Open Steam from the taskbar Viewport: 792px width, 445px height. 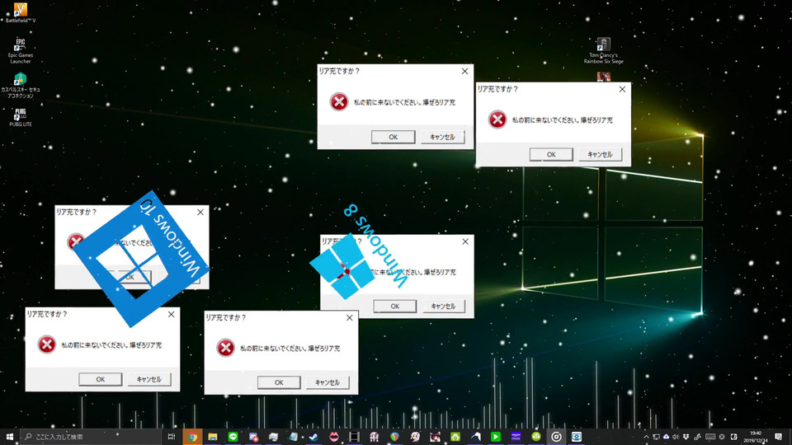click(x=313, y=437)
